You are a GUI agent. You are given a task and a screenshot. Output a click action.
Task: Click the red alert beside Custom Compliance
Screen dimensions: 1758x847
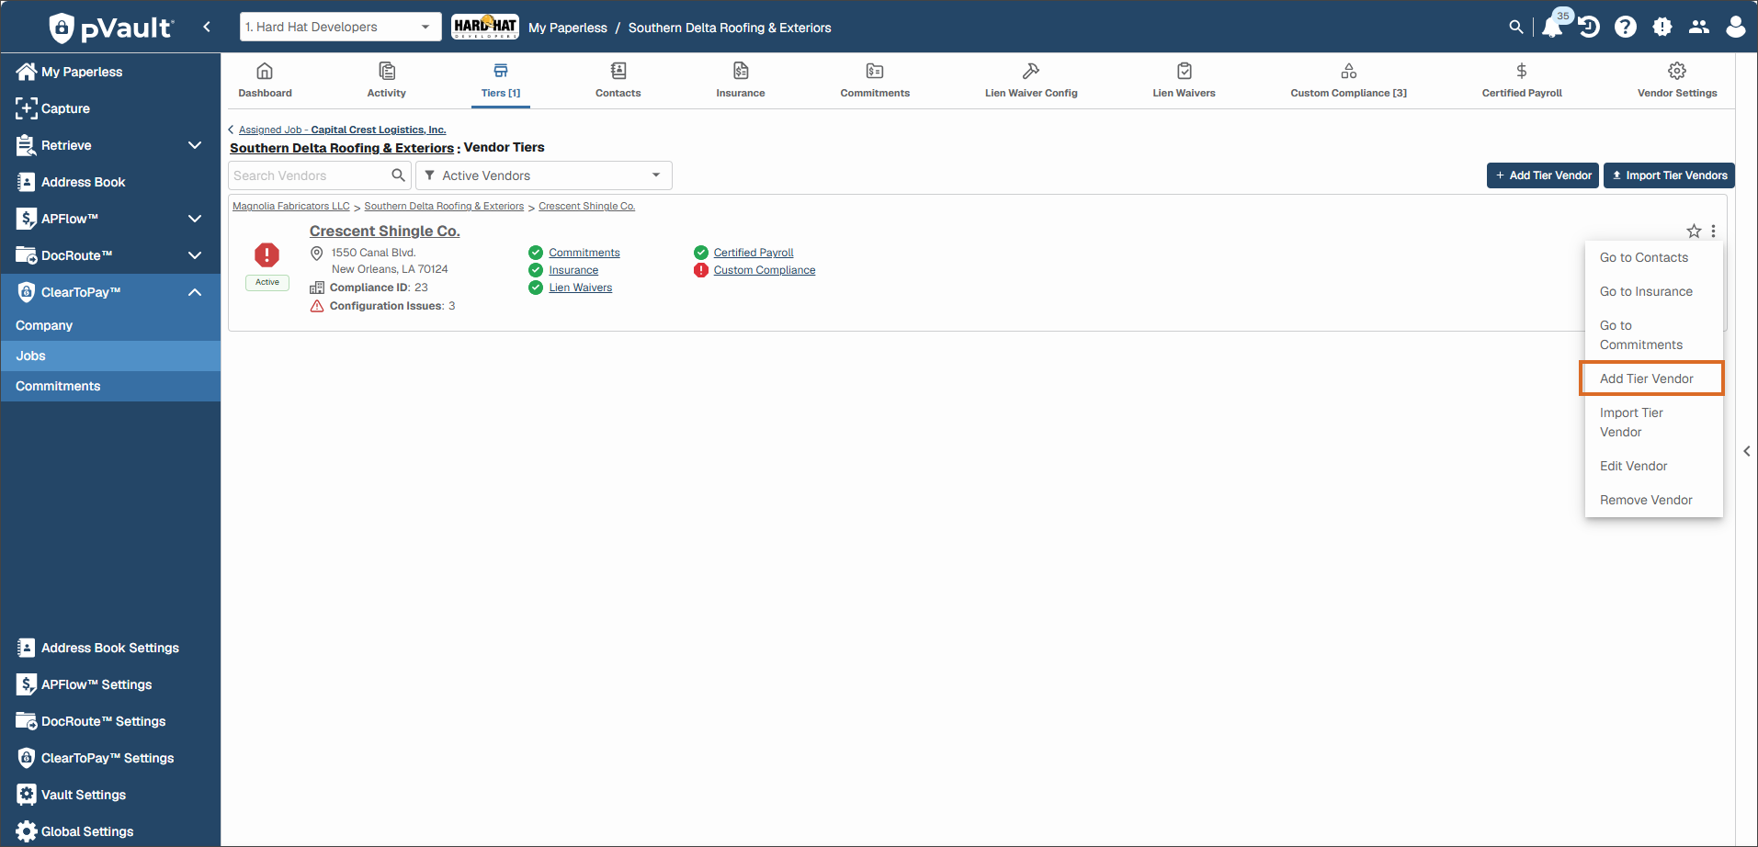[701, 270]
